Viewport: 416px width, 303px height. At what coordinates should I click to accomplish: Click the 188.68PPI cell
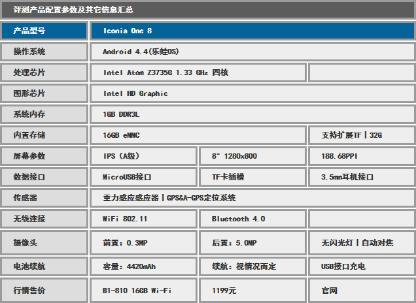(x=362, y=156)
